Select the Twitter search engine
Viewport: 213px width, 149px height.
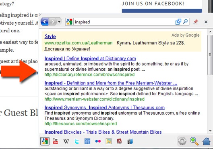coord(77,141)
